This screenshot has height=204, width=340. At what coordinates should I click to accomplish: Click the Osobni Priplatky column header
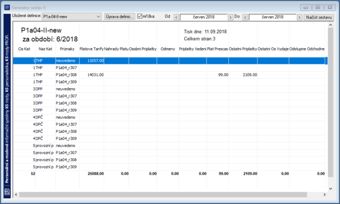[143, 49]
